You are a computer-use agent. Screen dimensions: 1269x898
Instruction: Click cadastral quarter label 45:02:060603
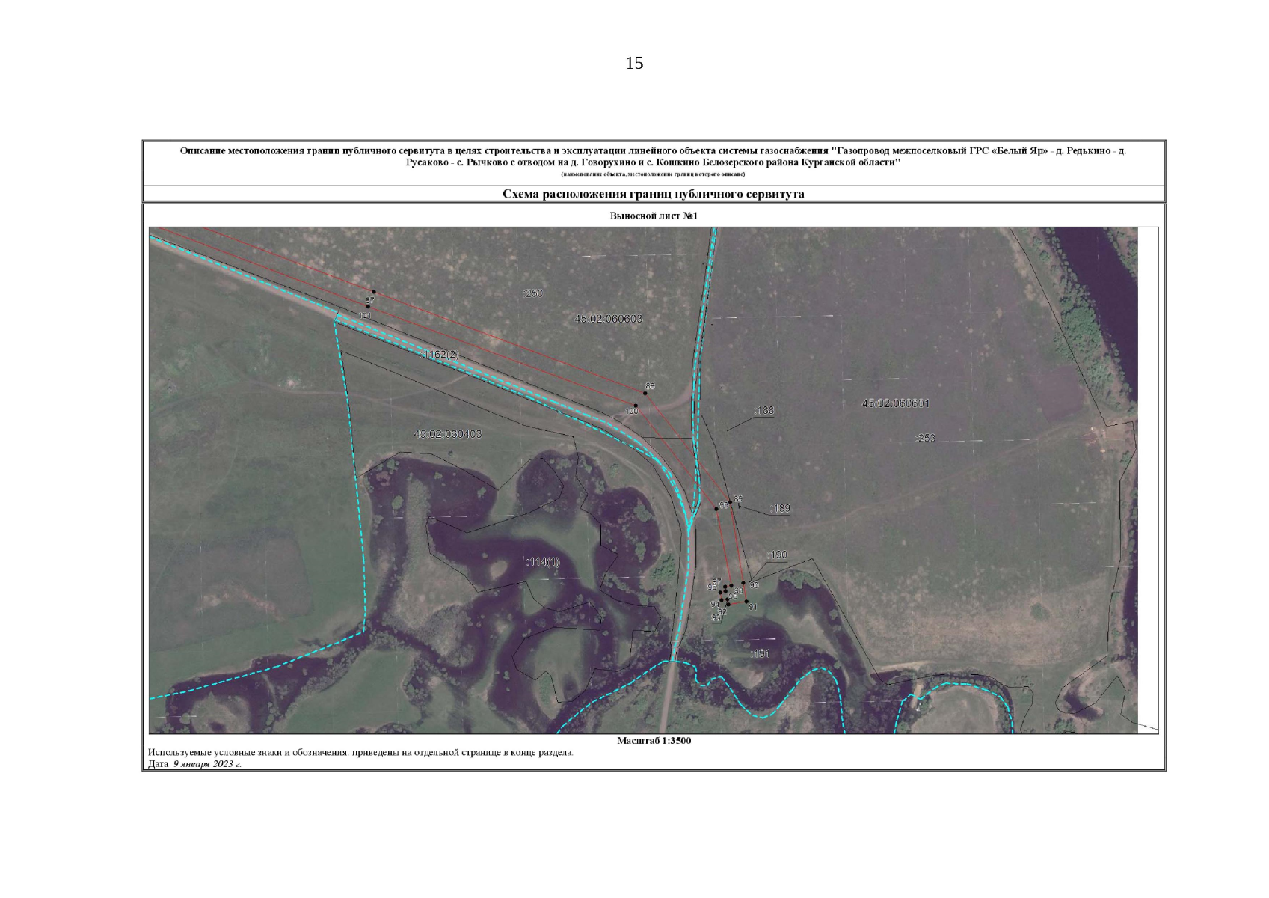[x=608, y=319]
